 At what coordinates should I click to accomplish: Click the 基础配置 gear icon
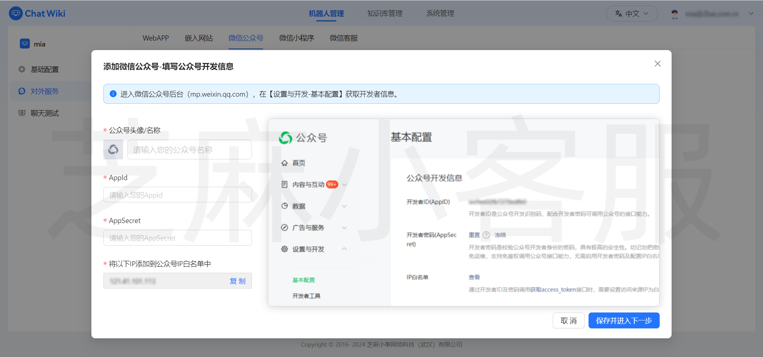coord(22,69)
